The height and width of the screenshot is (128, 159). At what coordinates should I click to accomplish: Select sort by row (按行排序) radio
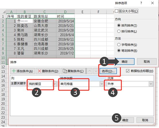[x=119, y=31]
